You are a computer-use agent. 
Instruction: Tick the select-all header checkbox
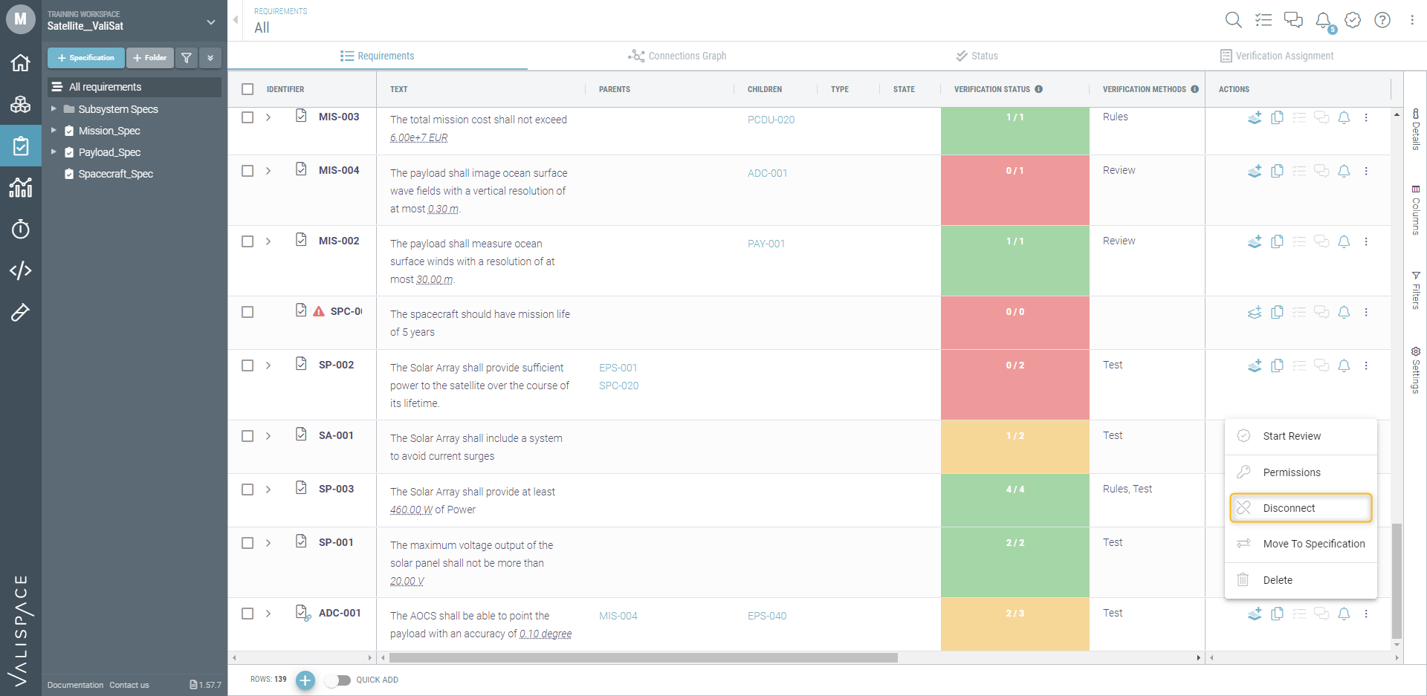[247, 89]
